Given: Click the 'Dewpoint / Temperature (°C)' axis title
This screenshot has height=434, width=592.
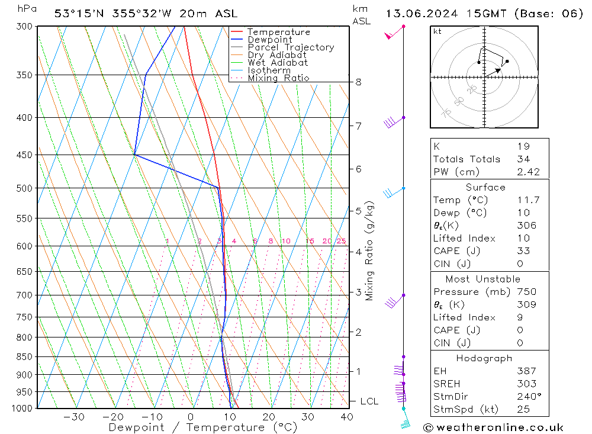Looking at the screenshot, I should point(203,427).
